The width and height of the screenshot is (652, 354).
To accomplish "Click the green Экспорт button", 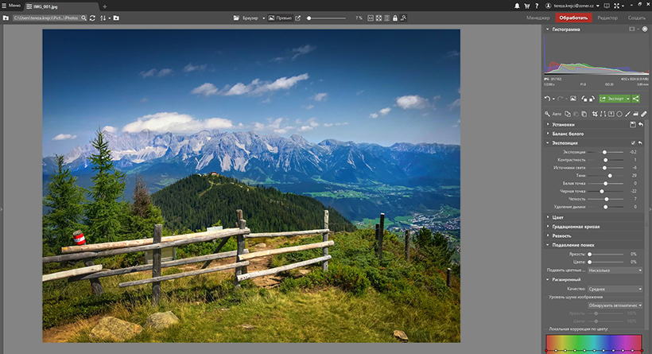I will click(x=611, y=99).
